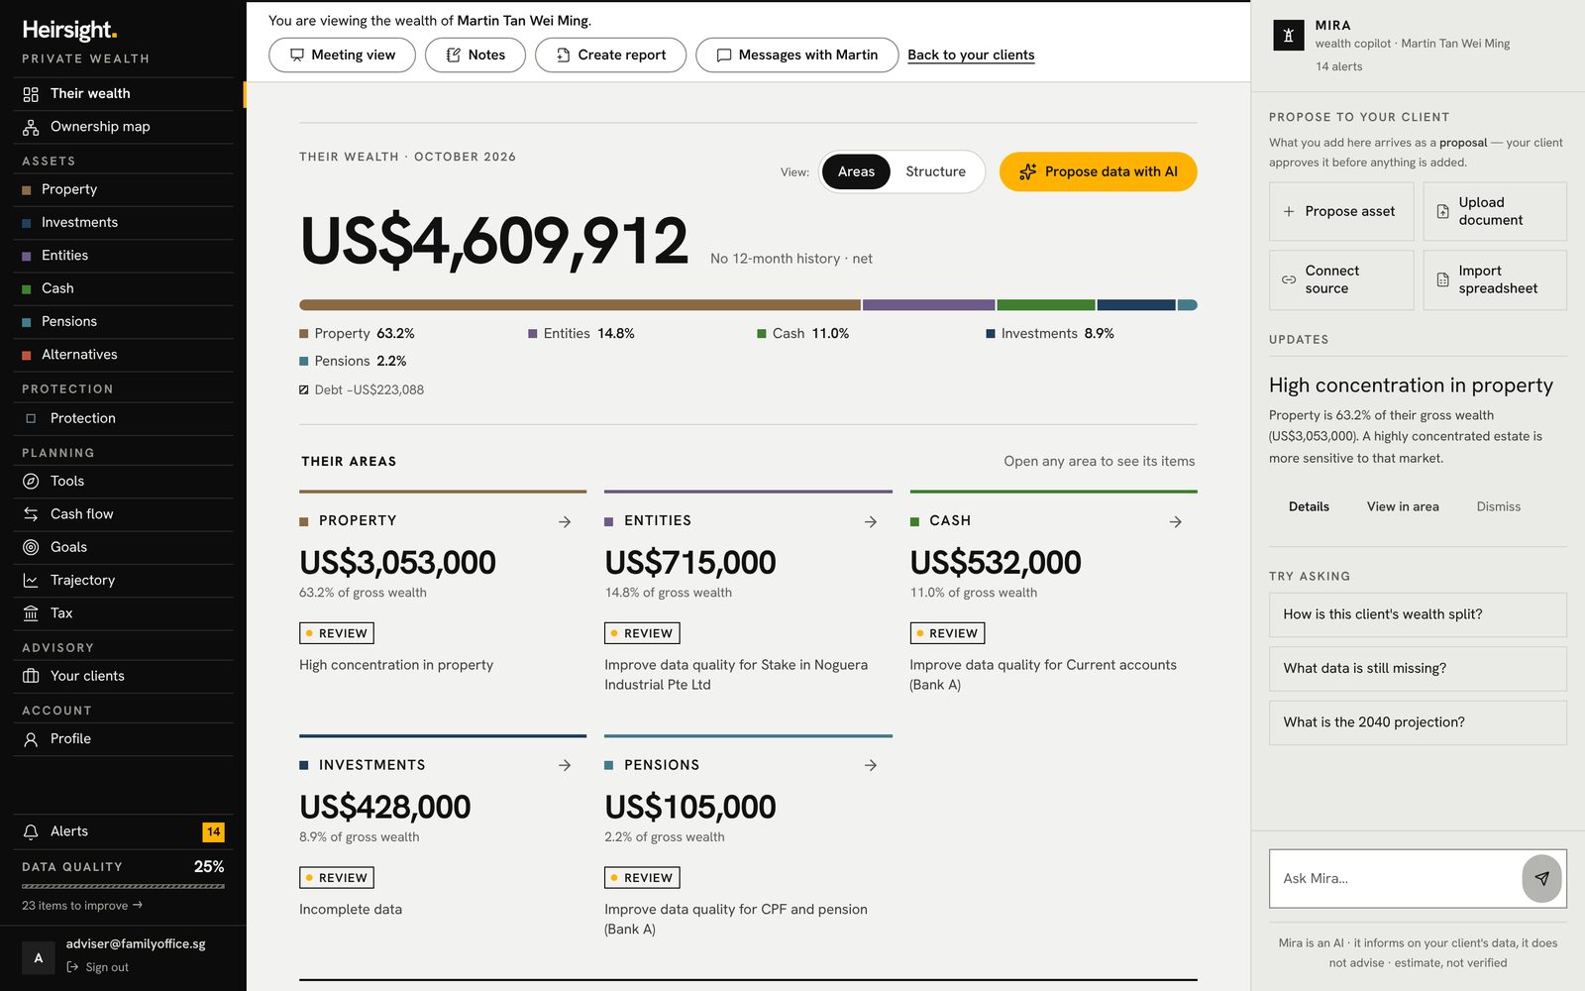
Task: Open Tools compass icon item
Action: point(31,481)
